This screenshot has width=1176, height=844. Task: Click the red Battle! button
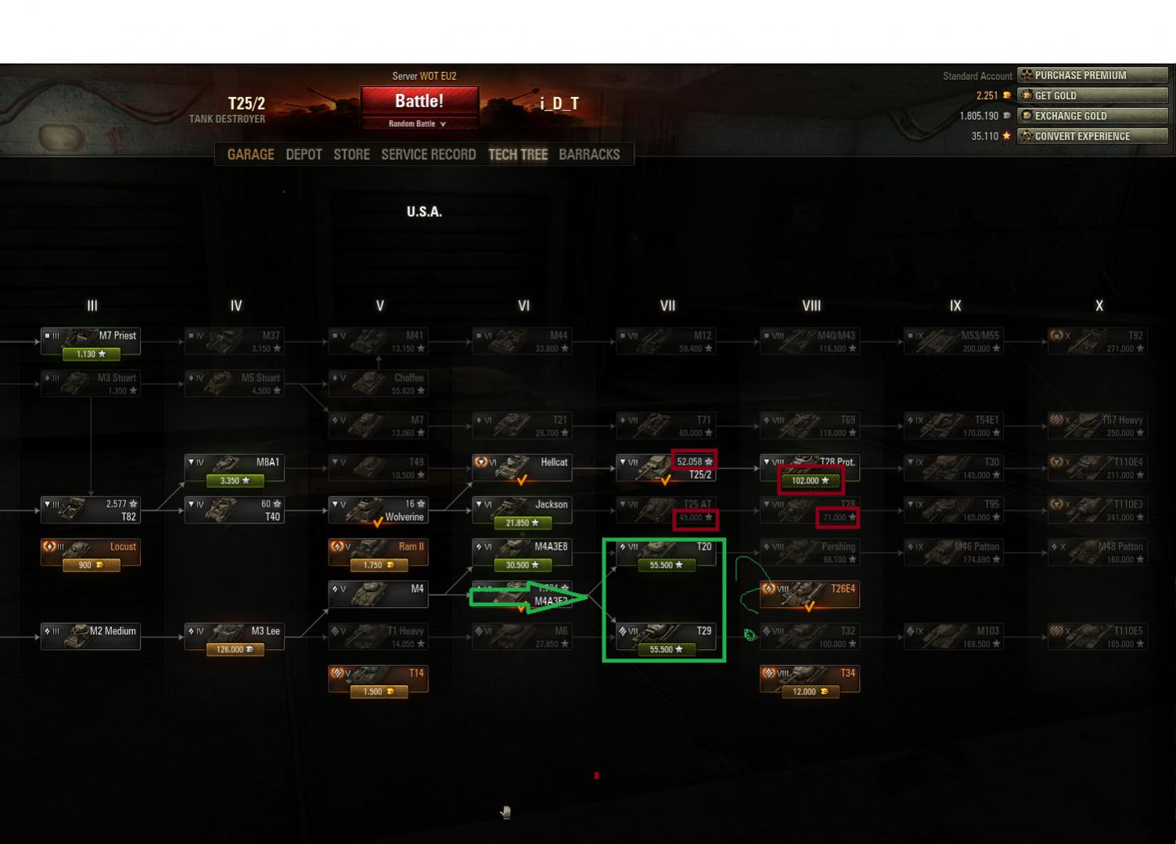pos(419,101)
